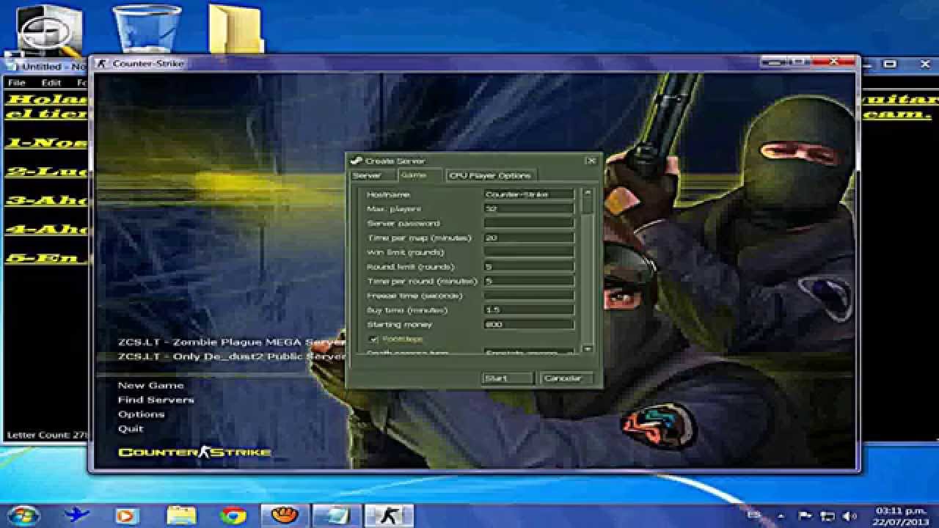Screen dimensions: 939x528
Task: Switch to the orange glove taskbar app
Action: (285, 516)
